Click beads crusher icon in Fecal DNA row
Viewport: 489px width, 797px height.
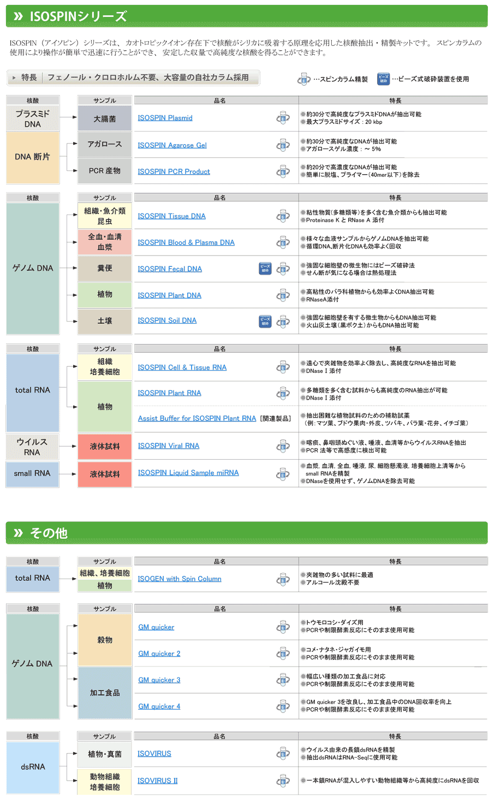coord(265,269)
